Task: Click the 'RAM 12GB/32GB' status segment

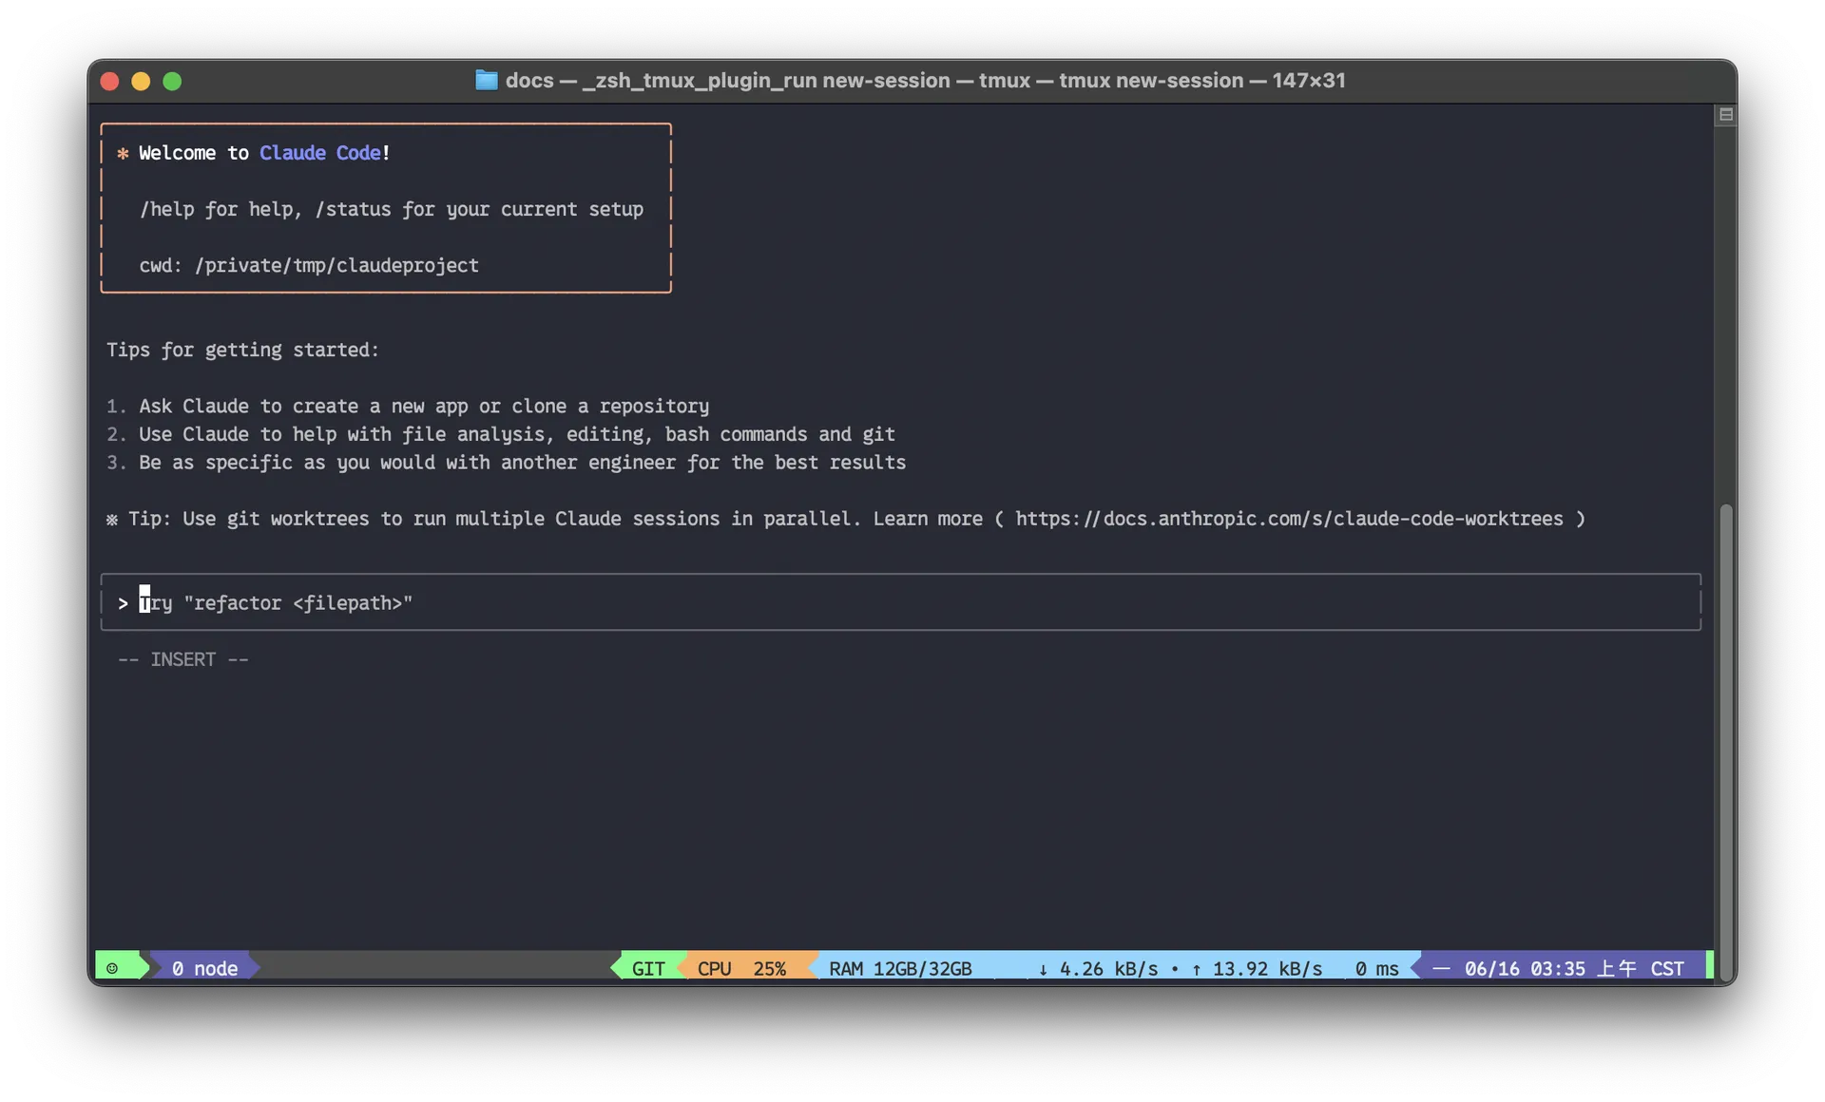Action: coord(900,968)
